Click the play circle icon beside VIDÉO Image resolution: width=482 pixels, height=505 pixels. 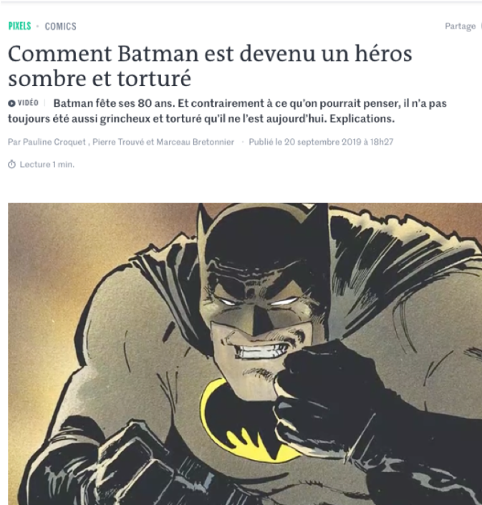[x=11, y=103]
